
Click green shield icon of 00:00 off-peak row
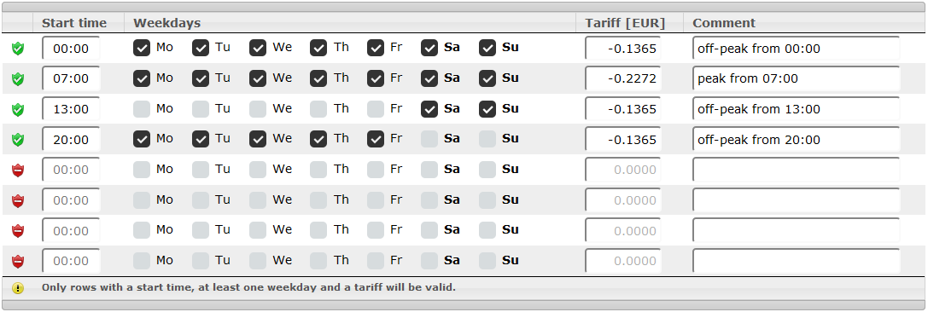click(x=18, y=49)
